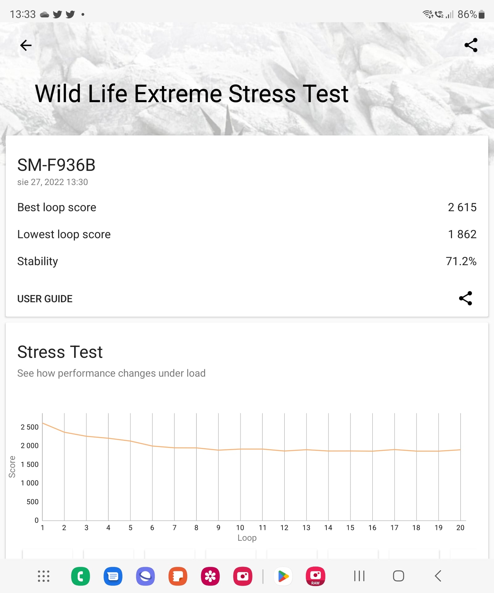Open the blue Messages app
Screen dimensions: 494x593
(x=113, y=576)
